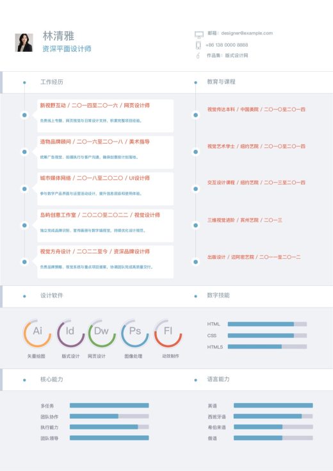Image resolution: width=333 pixels, height=471 pixels.
Task: Click timeline dot for 交互设计课程 entry
Action: tap(196, 188)
